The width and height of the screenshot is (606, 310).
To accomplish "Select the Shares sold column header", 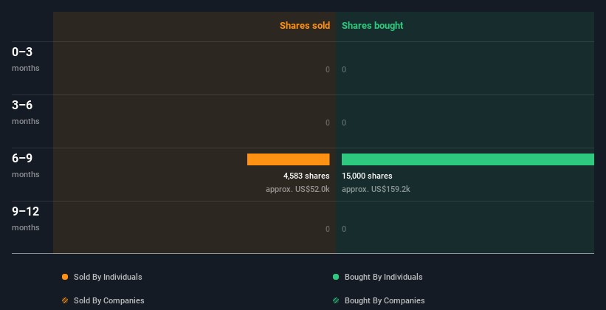I will click(305, 26).
